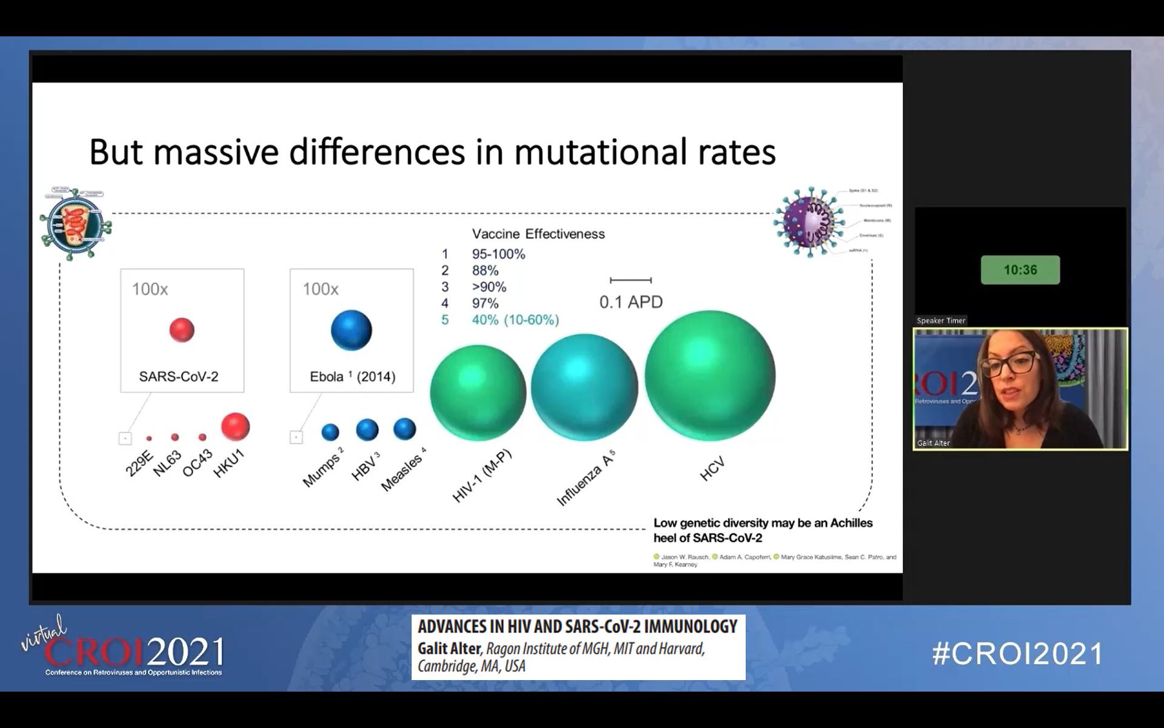Click the 'Influenza A' axis label
Image resolution: width=1164 pixels, height=728 pixels.
[586, 478]
